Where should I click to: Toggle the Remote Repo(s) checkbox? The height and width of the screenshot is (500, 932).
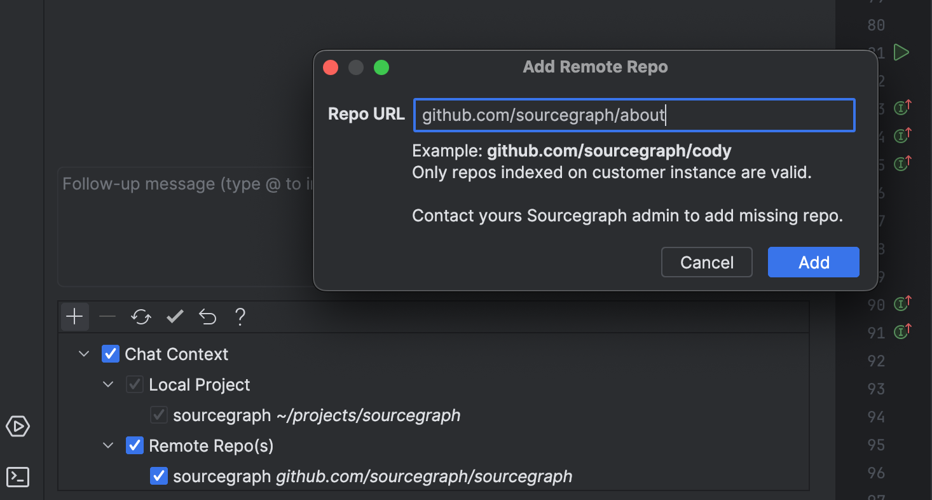135,445
